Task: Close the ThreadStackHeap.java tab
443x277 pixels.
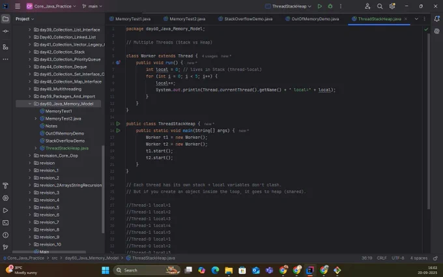Action: pyautogui.click(x=406, y=19)
